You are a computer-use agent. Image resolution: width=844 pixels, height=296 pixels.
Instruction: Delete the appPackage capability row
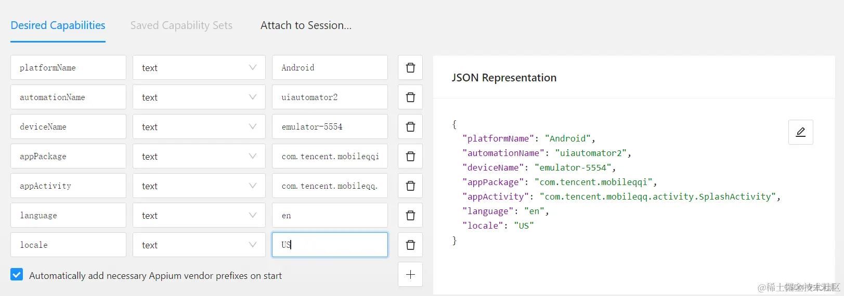coord(410,156)
